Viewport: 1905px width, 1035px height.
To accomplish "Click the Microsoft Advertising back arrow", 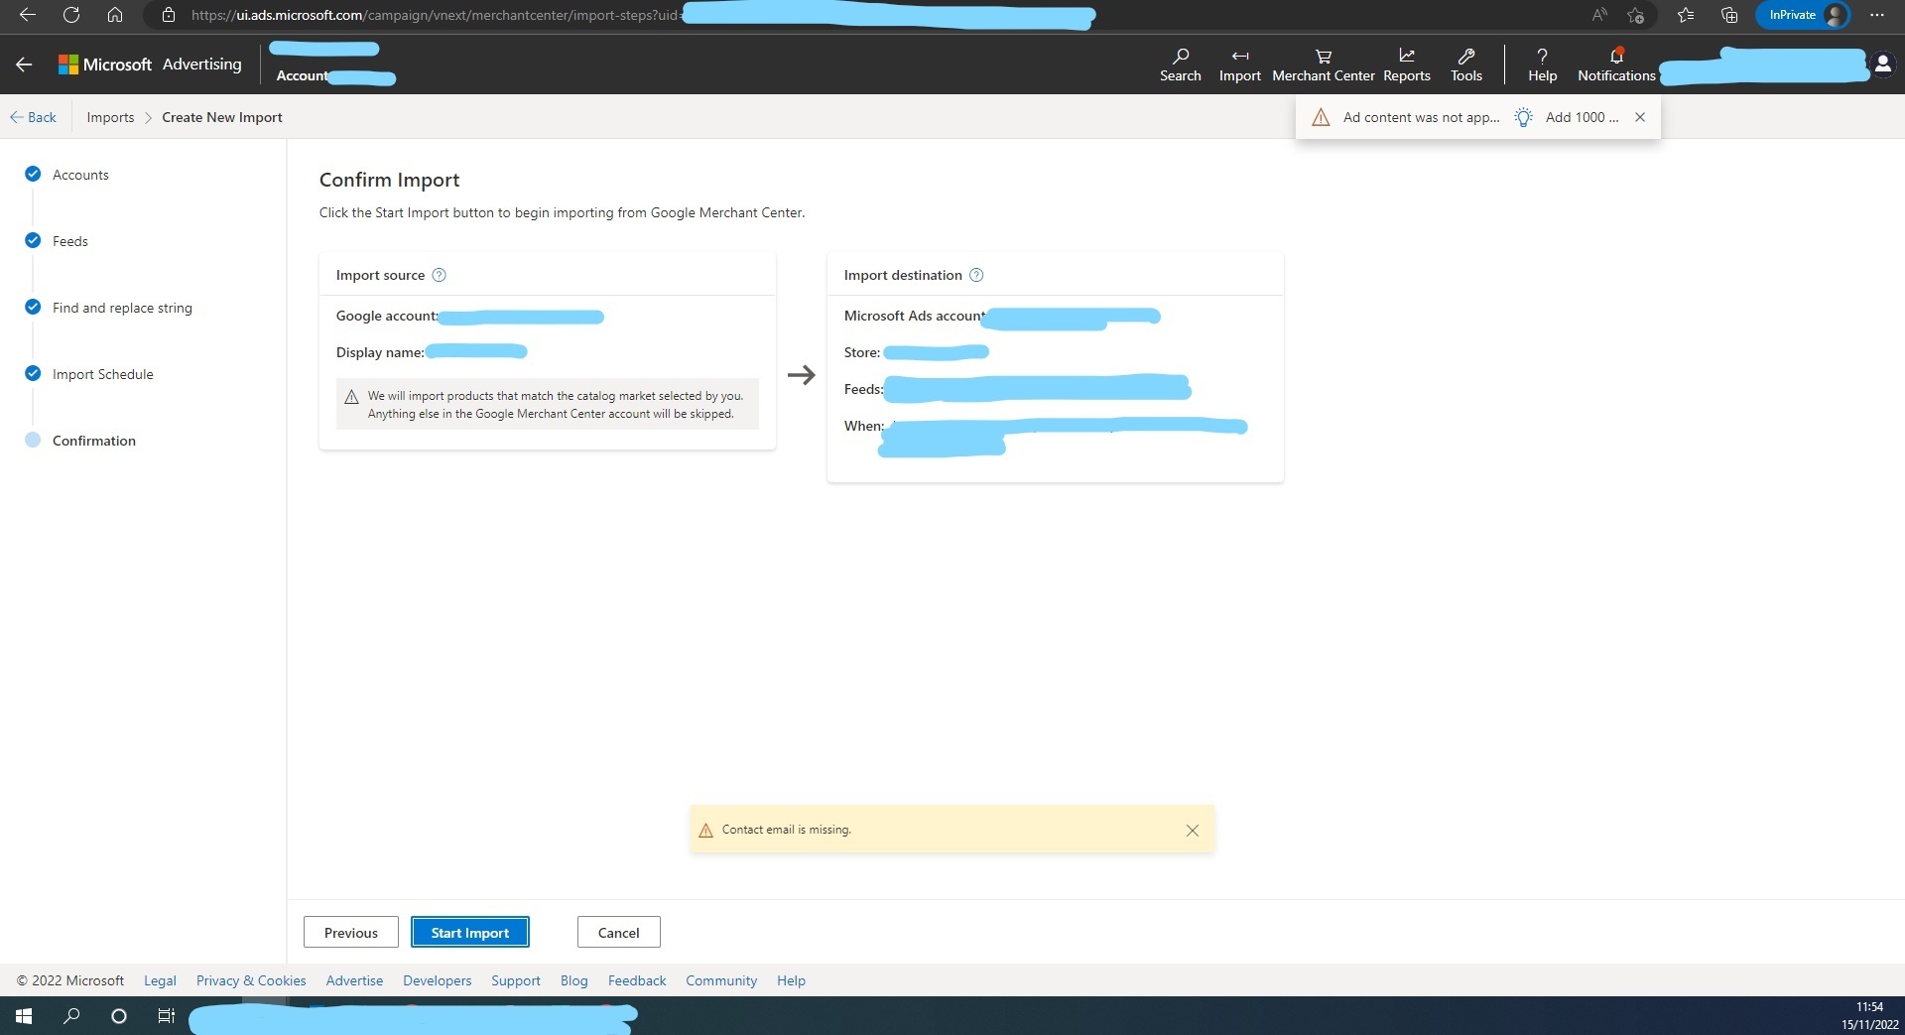I will point(24,65).
